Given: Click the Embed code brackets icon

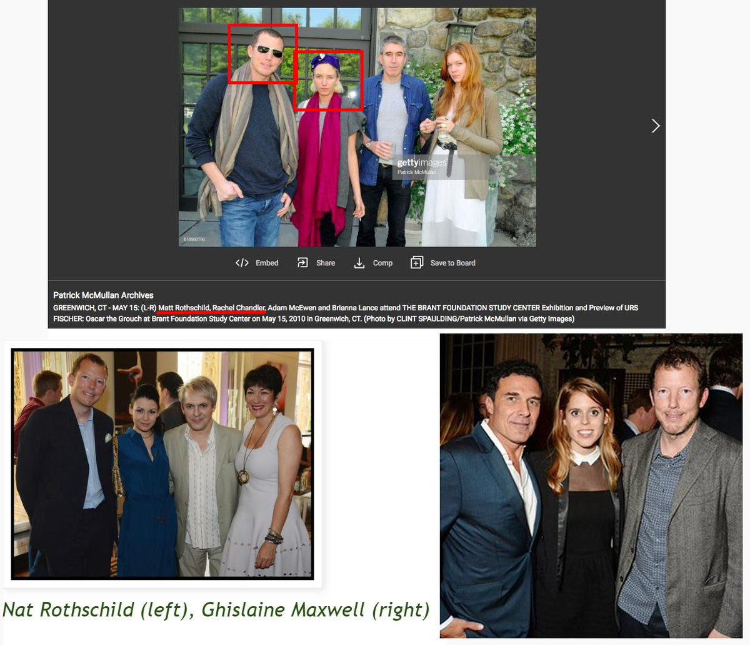Looking at the screenshot, I should [242, 263].
